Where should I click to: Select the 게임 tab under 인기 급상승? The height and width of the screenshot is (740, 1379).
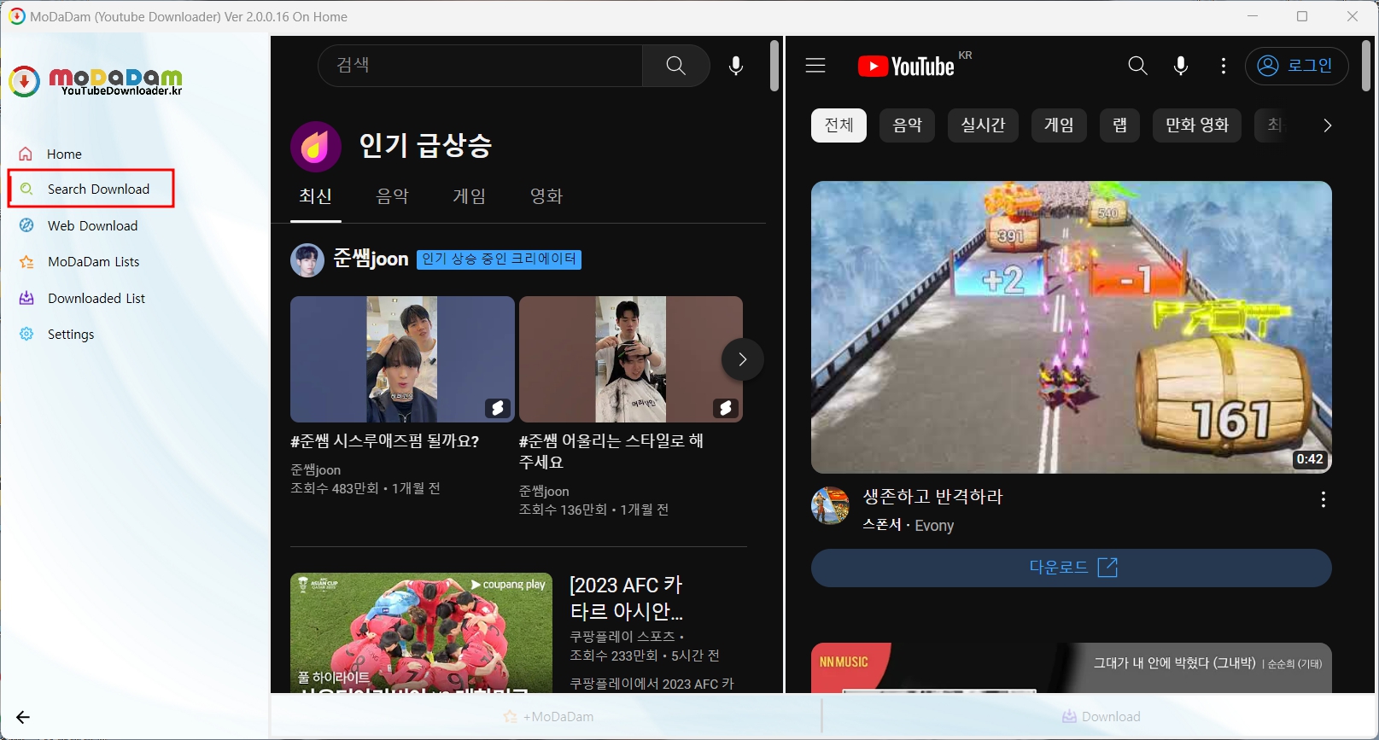[470, 196]
